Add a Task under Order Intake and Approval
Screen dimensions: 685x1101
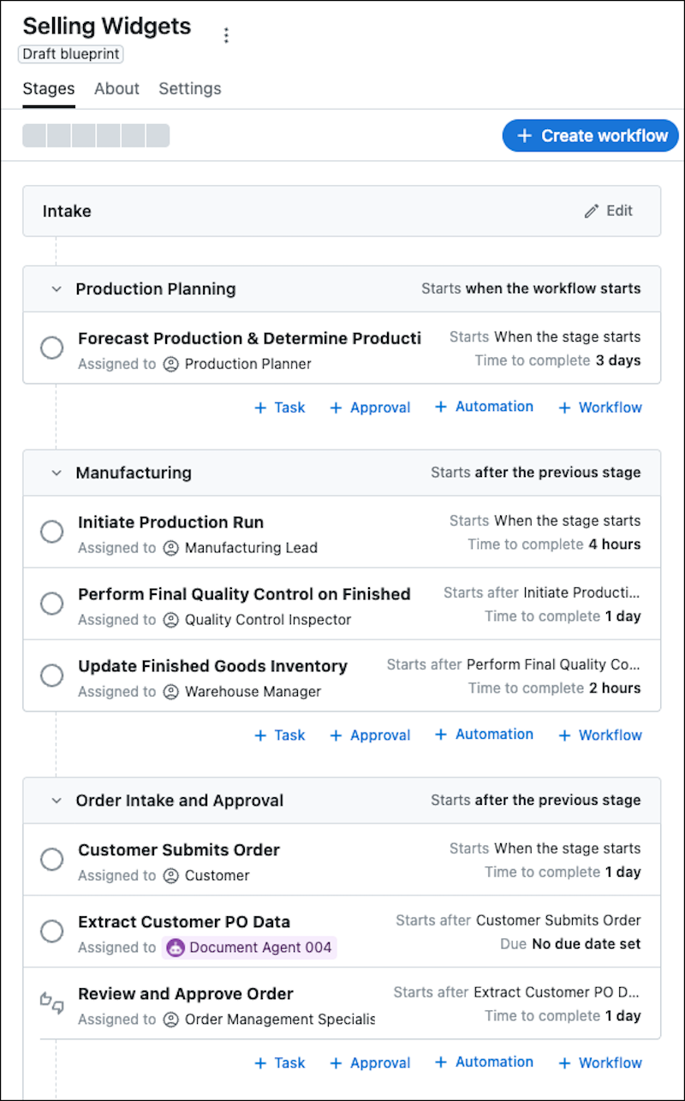[280, 1063]
